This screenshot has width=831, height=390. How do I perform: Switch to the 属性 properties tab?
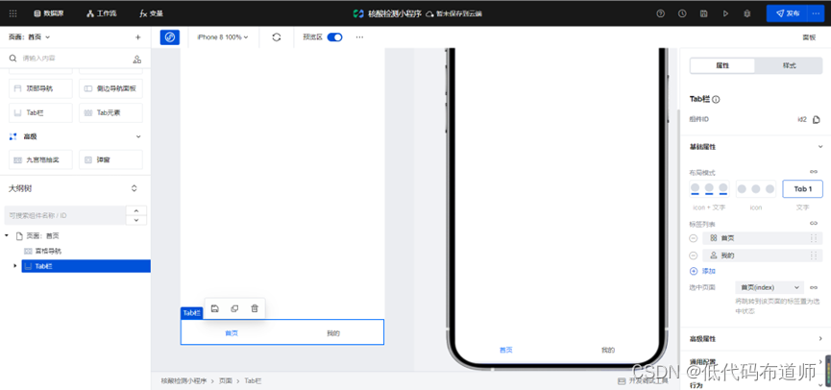[722, 65]
